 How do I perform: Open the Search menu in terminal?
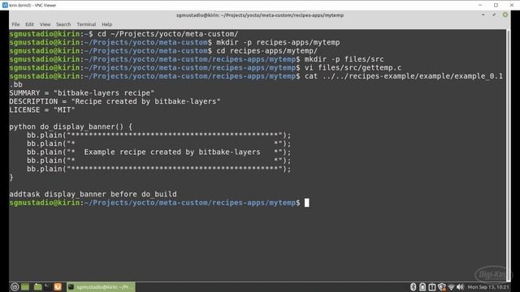click(63, 24)
